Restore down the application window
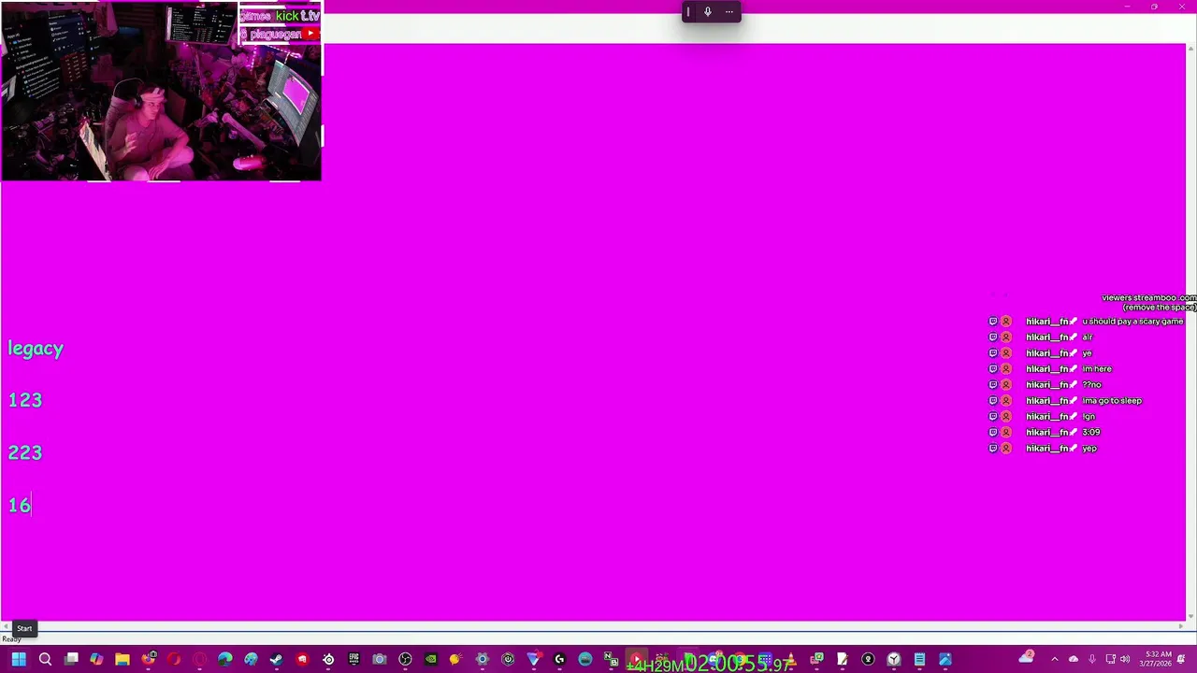Viewport: 1197px width, 673px height. point(1154,7)
